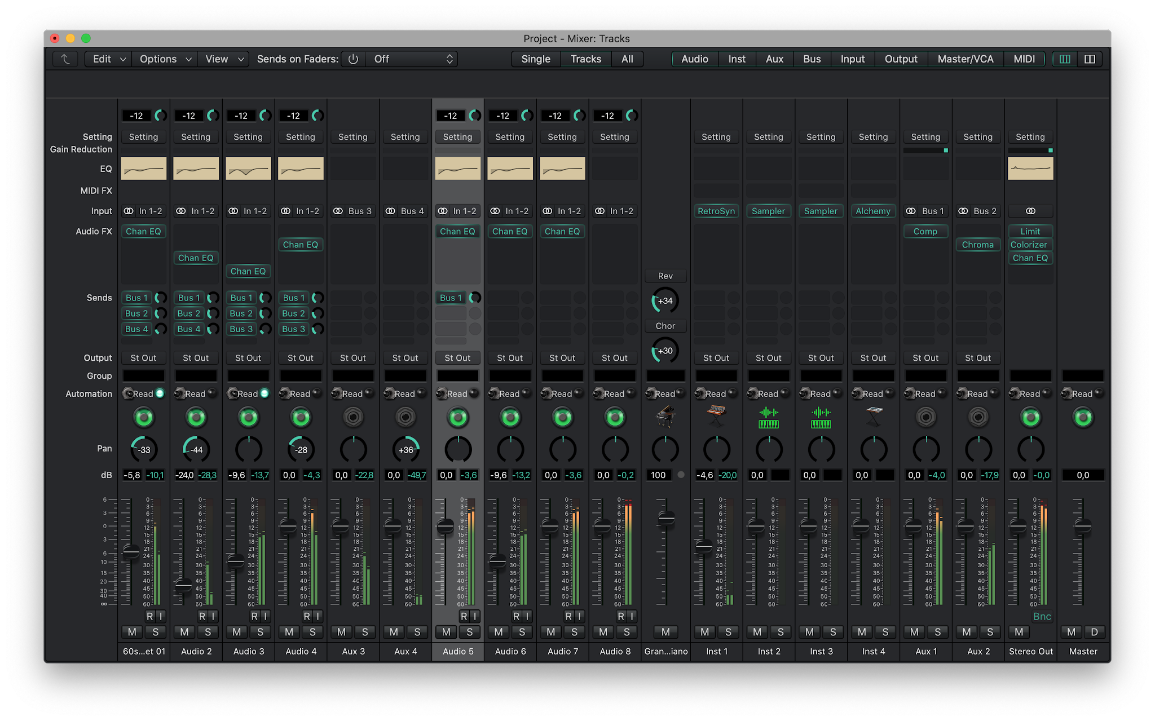
Task: Toggle the Inst channel filter
Action: click(737, 59)
